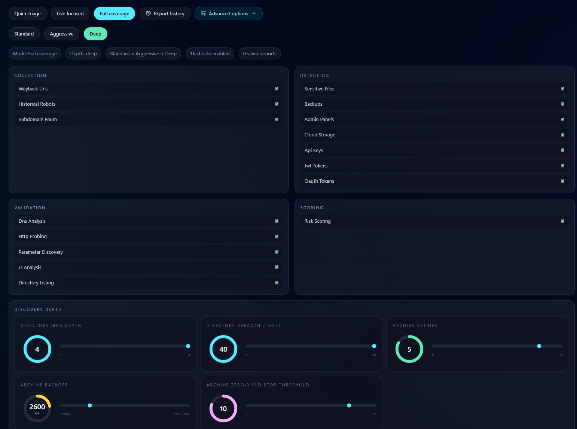Select the Standard depth preset

(24, 34)
